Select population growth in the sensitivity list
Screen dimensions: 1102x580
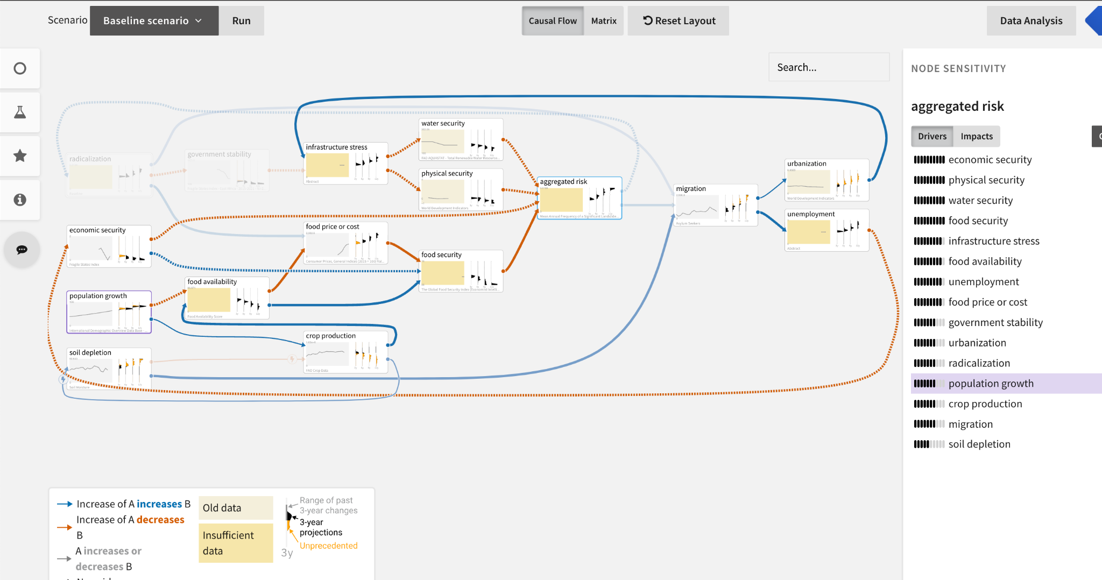click(x=991, y=383)
